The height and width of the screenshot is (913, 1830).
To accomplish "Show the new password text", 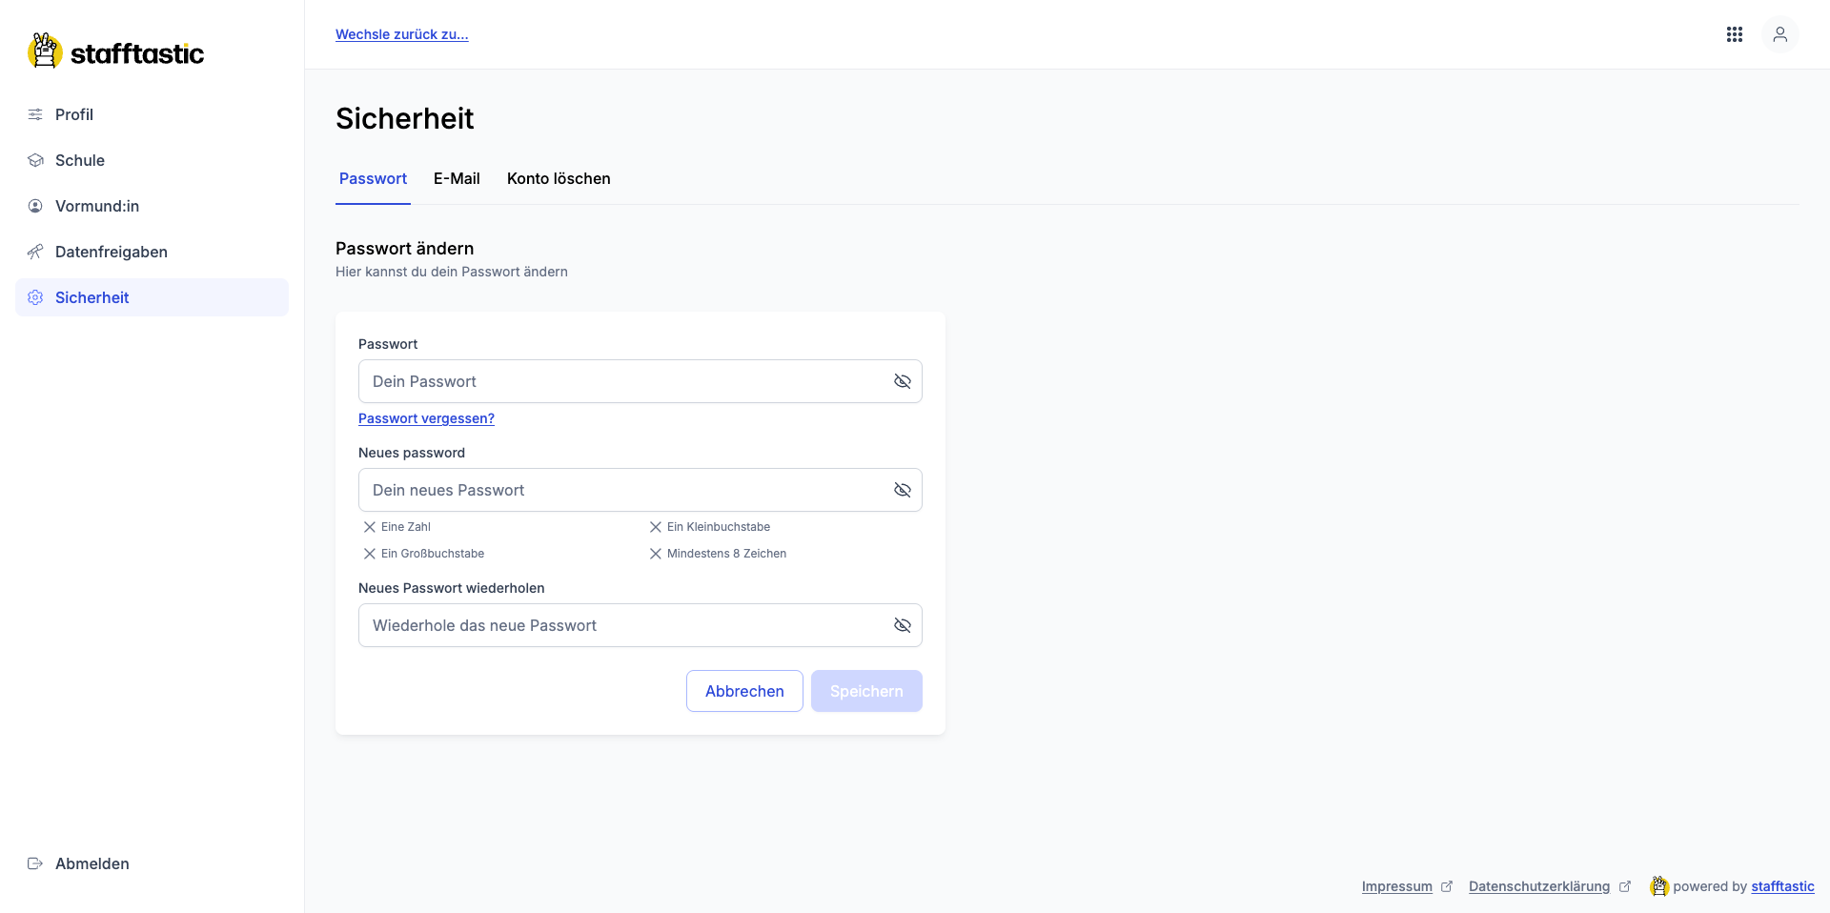I will point(903,490).
